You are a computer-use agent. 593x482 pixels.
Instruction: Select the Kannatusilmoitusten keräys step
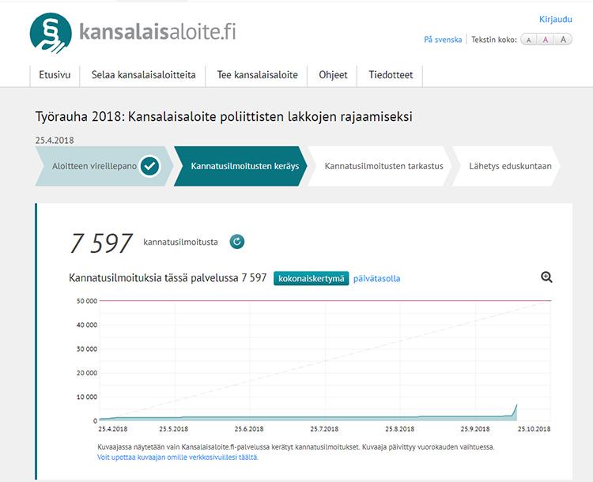(238, 166)
